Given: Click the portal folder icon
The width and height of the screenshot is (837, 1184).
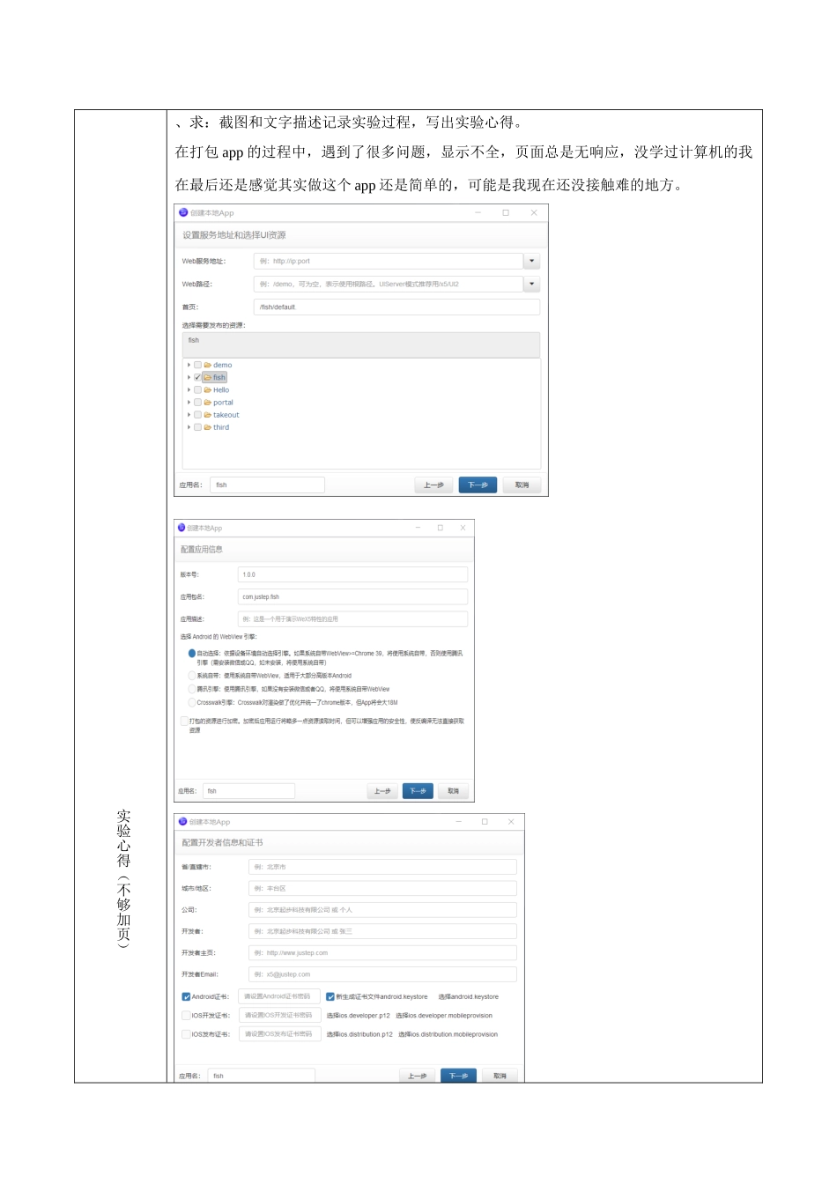Looking at the screenshot, I should [x=208, y=403].
